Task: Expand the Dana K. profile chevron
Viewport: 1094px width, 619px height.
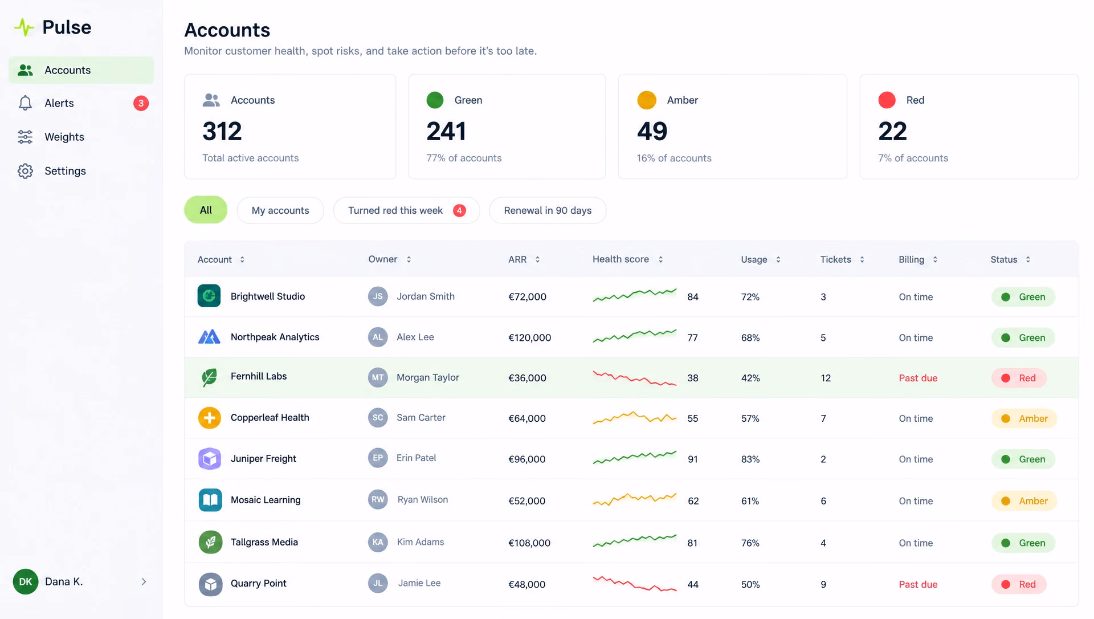Action: [144, 581]
